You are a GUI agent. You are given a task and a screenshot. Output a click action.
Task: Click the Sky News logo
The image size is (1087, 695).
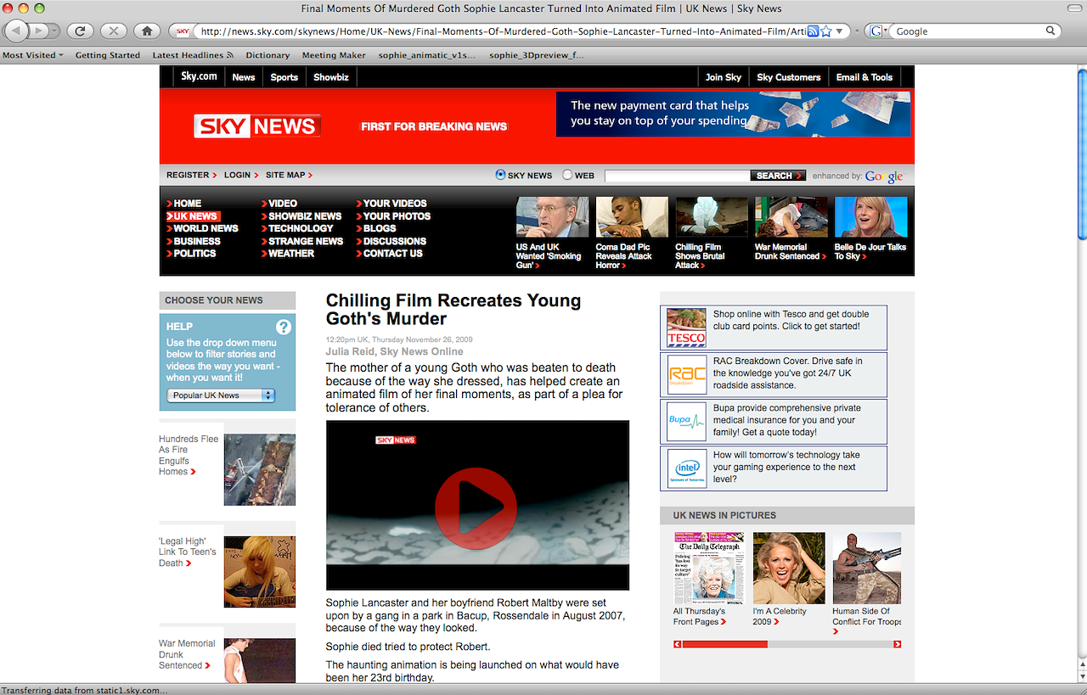(x=257, y=126)
